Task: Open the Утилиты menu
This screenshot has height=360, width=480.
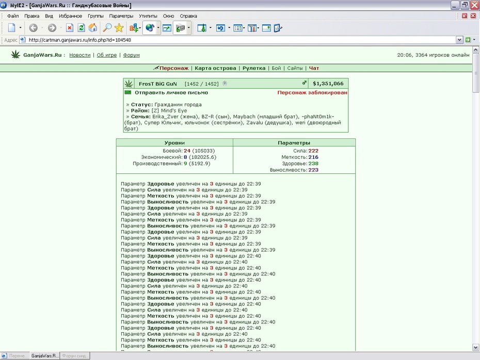Action: (148, 16)
